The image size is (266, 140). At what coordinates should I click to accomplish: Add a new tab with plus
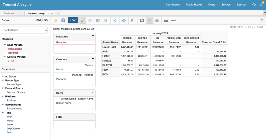[x=58, y=14]
